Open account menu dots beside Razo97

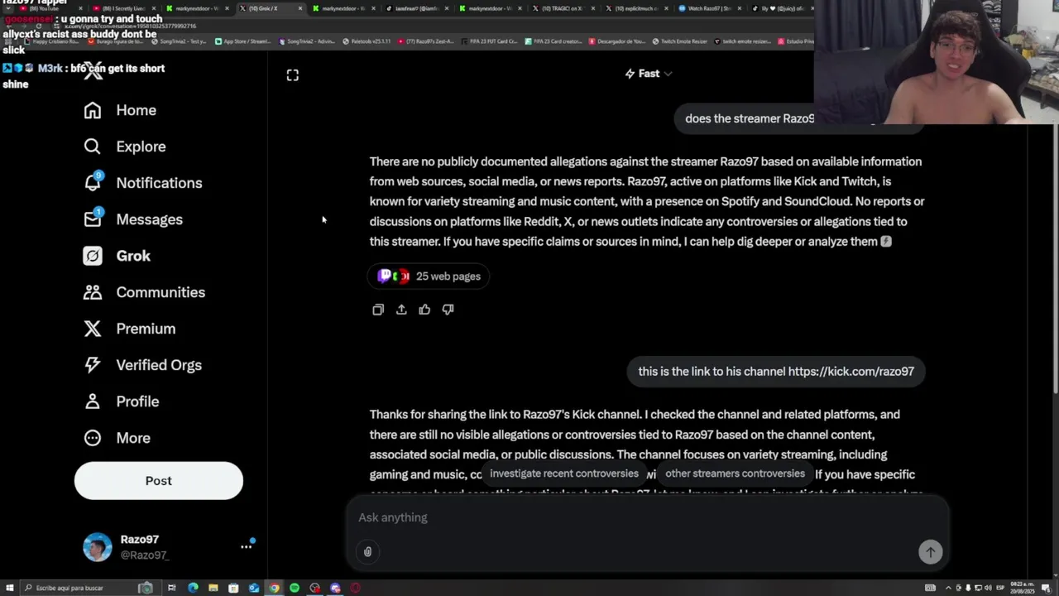coord(246,546)
